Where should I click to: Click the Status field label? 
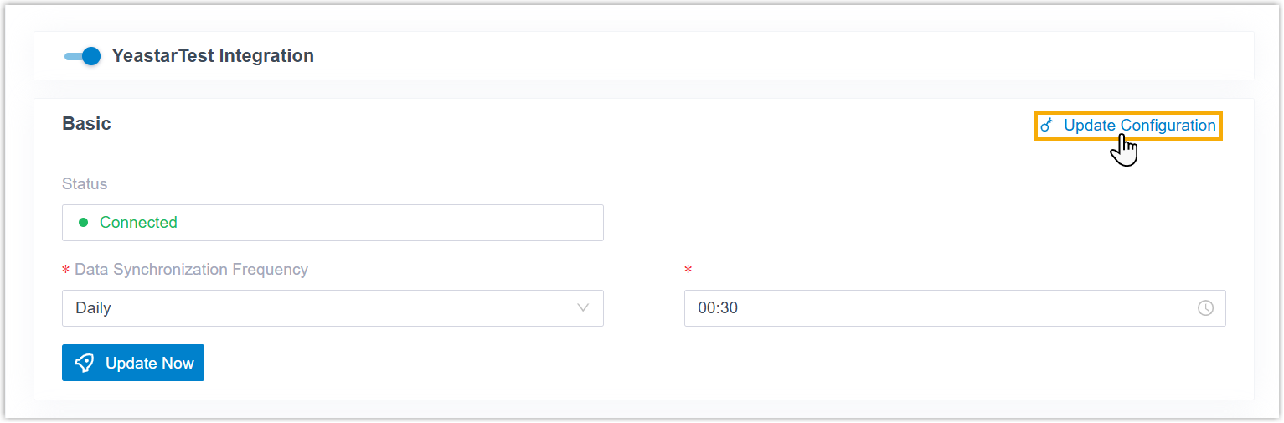(85, 183)
